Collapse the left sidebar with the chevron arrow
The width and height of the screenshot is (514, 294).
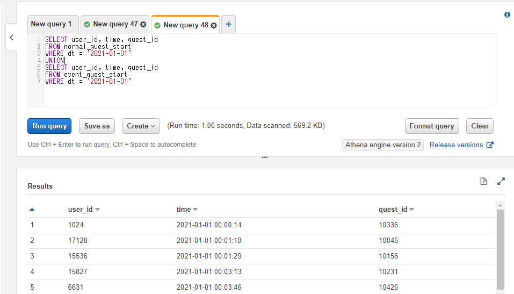pos(11,38)
